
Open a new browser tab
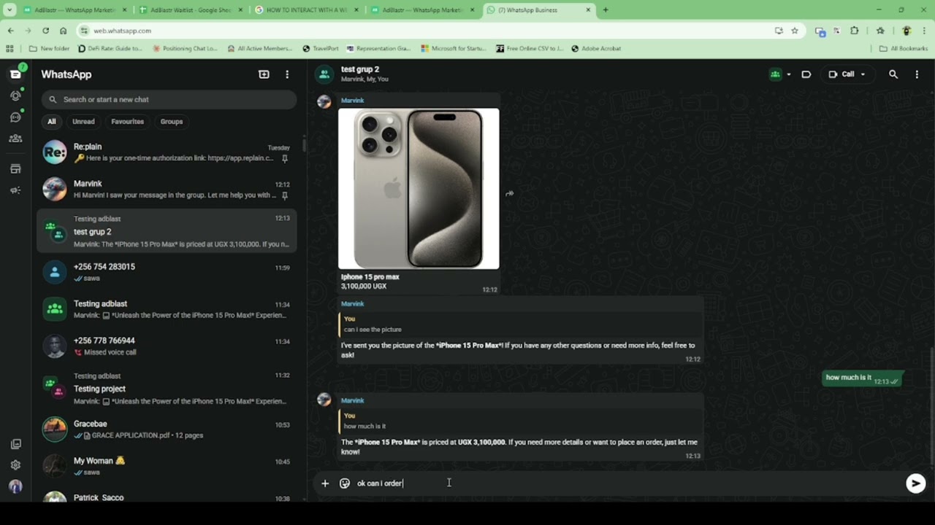click(x=606, y=10)
